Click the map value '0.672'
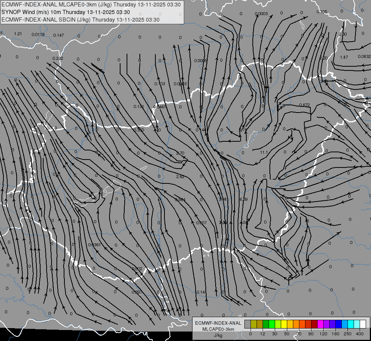This screenshot has width=371, height=341. click(x=305, y=105)
